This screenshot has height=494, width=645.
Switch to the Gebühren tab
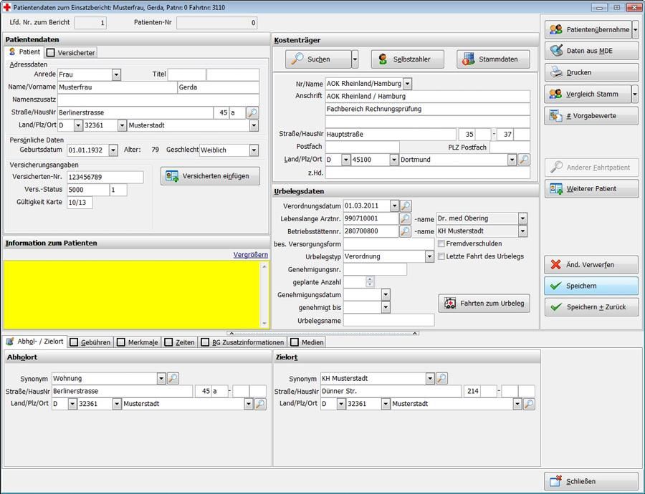pos(90,342)
